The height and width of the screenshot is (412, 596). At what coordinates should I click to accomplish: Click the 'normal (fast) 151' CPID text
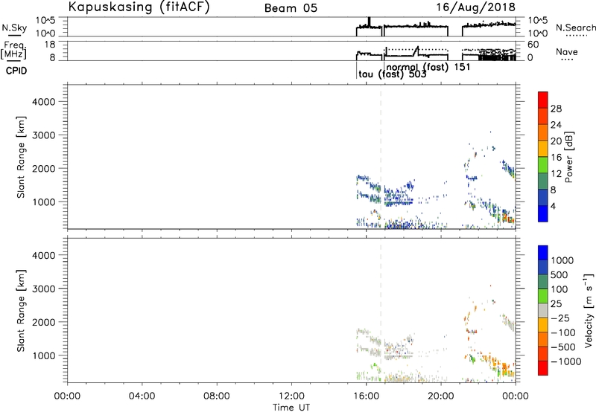[428, 67]
